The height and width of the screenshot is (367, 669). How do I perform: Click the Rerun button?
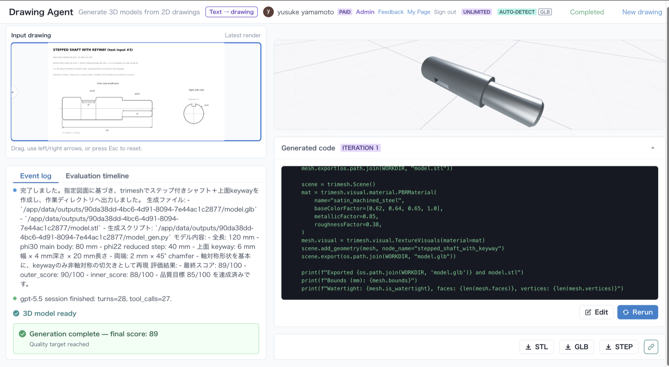(x=638, y=312)
